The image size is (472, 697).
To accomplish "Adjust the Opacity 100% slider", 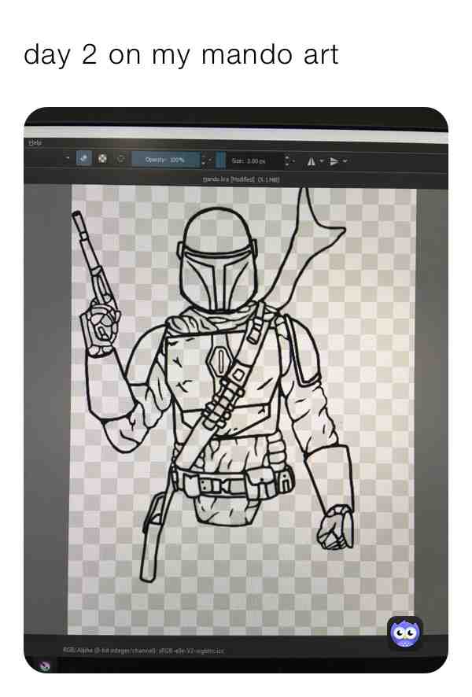I will point(165,159).
